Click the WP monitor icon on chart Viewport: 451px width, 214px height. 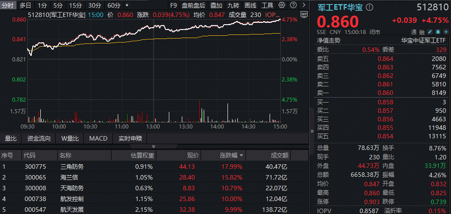click(304, 14)
